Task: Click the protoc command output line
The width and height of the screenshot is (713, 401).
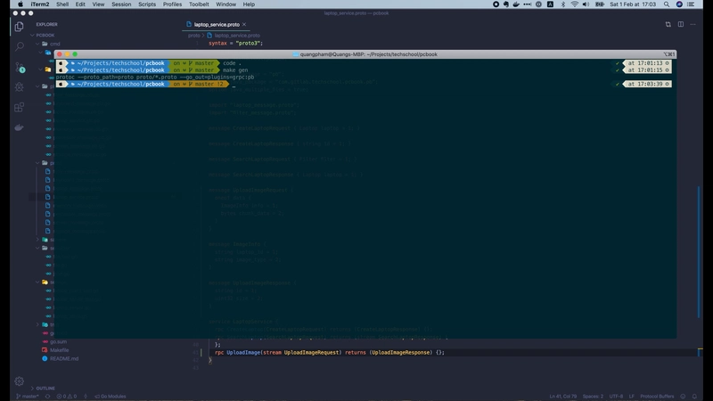Action: tap(155, 77)
